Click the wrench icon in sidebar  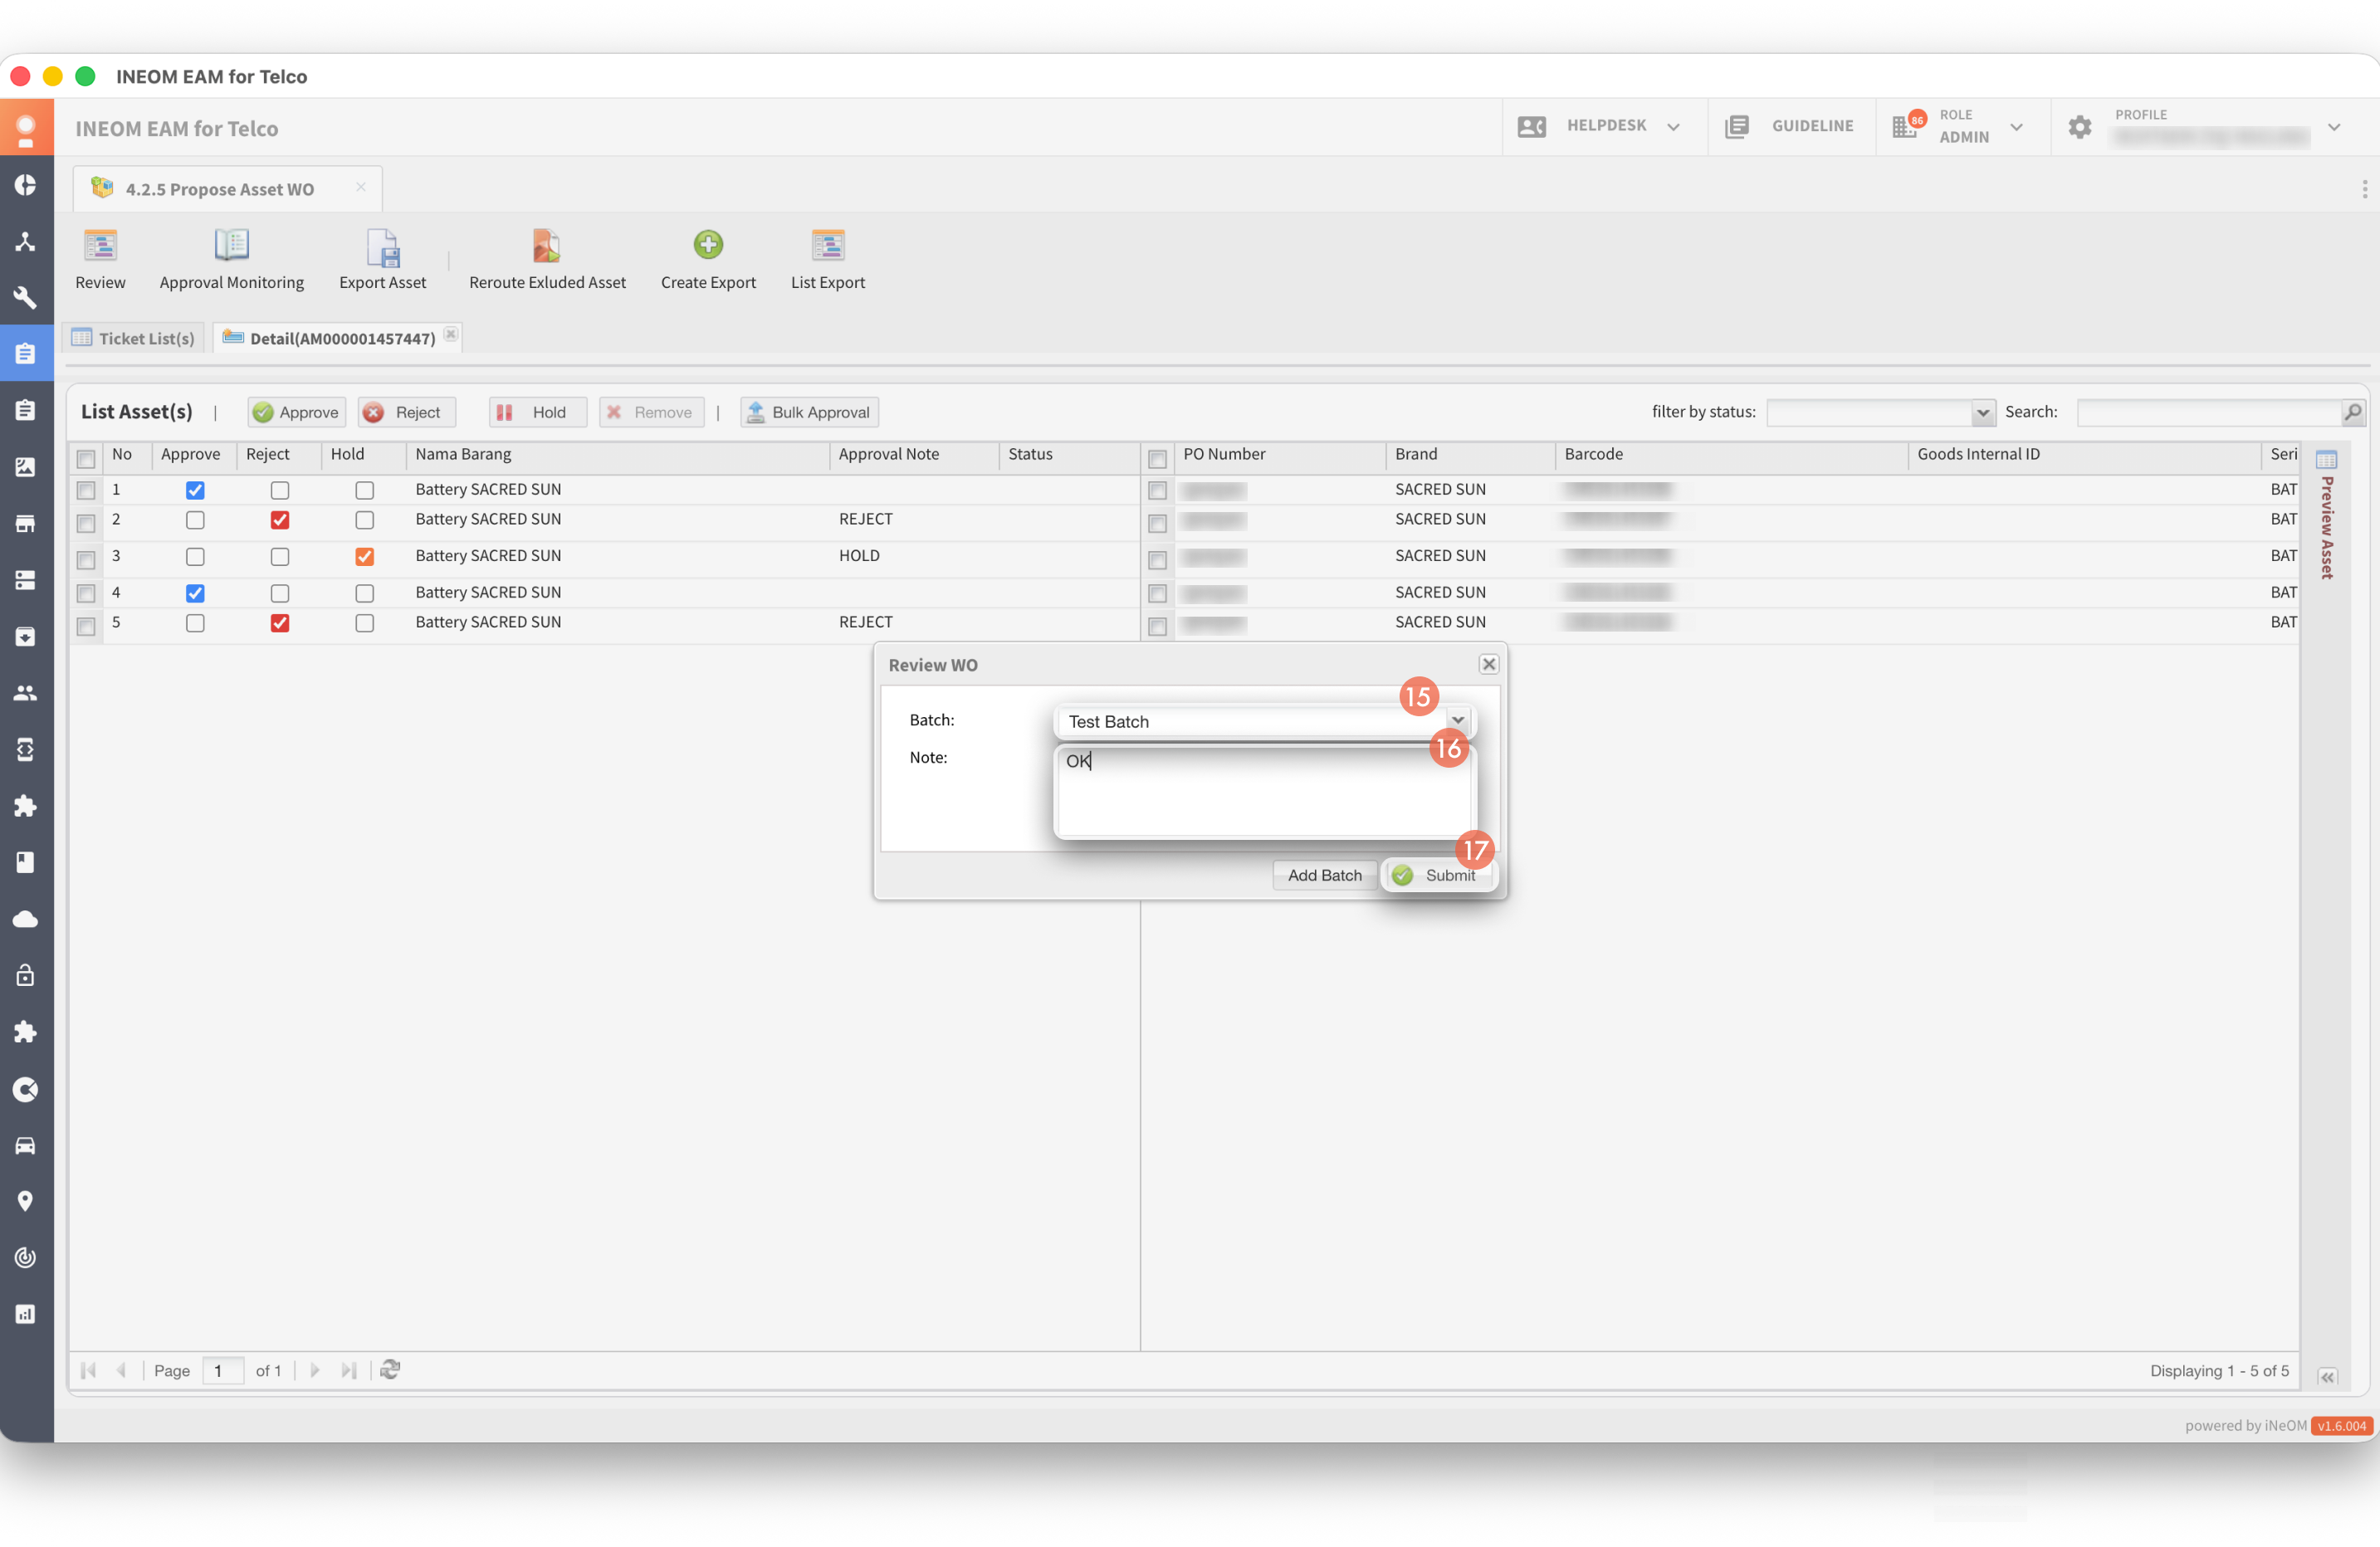(x=25, y=297)
